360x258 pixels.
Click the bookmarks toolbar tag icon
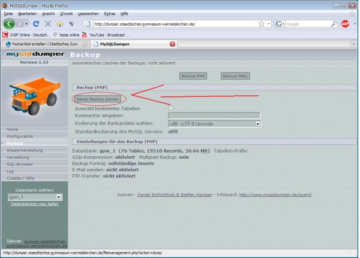coord(71,23)
